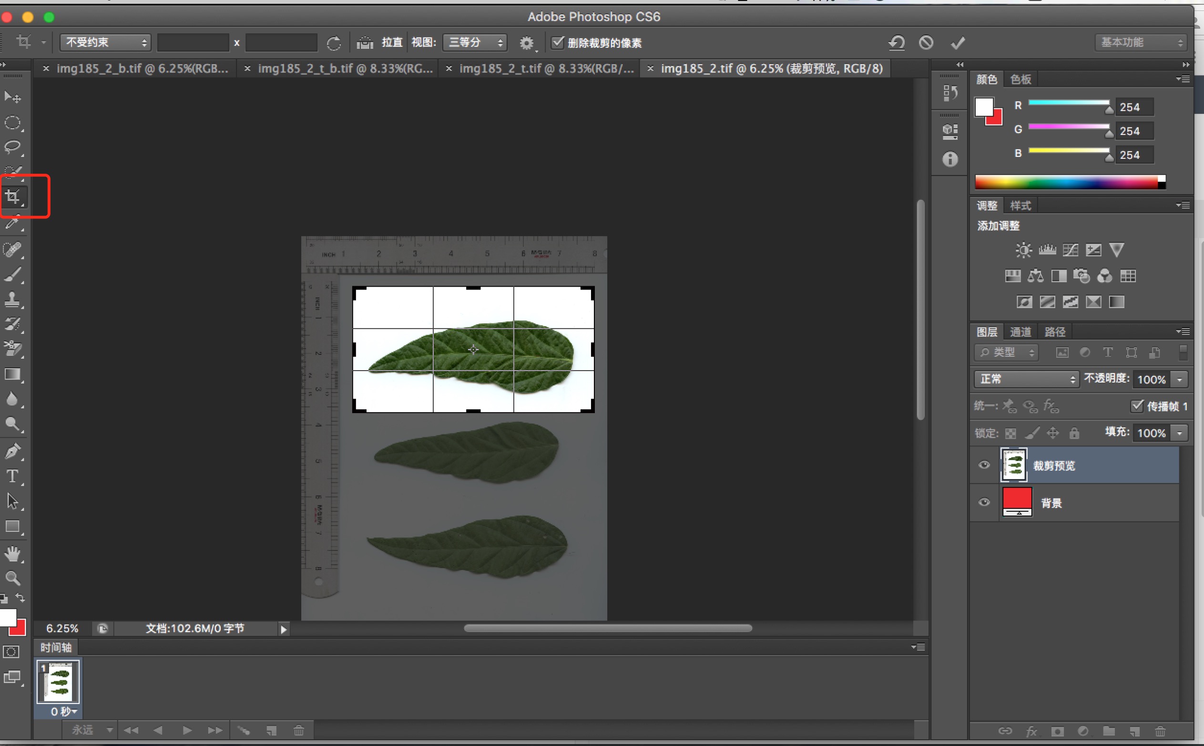Select the Blur tool
Viewport: 1204px width, 746px height.
pos(12,399)
